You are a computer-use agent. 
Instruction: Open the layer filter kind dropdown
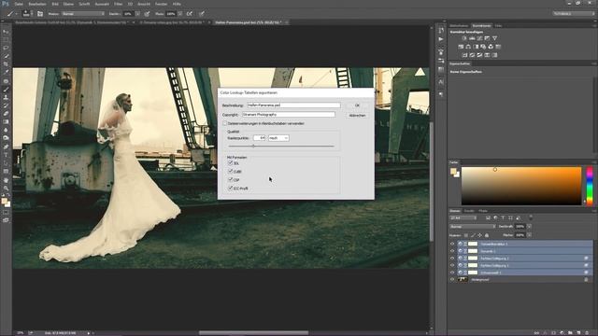[463, 217]
